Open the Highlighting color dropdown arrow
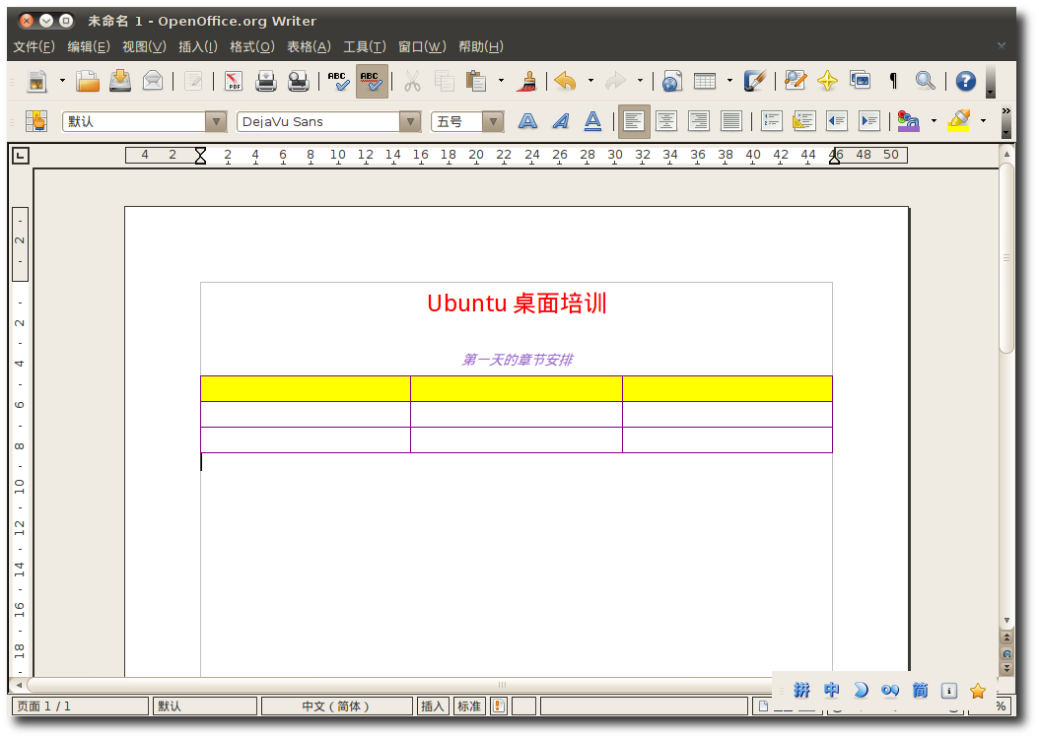The height and width of the screenshot is (739, 1039). (983, 121)
